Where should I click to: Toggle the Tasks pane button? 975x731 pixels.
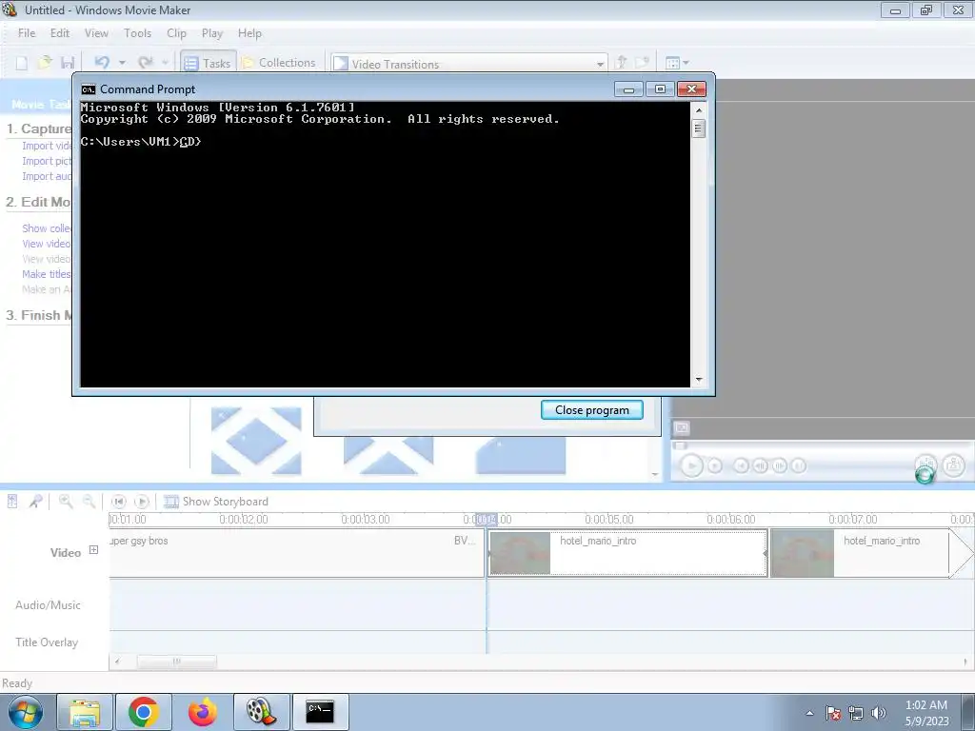[x=208, y=63]
